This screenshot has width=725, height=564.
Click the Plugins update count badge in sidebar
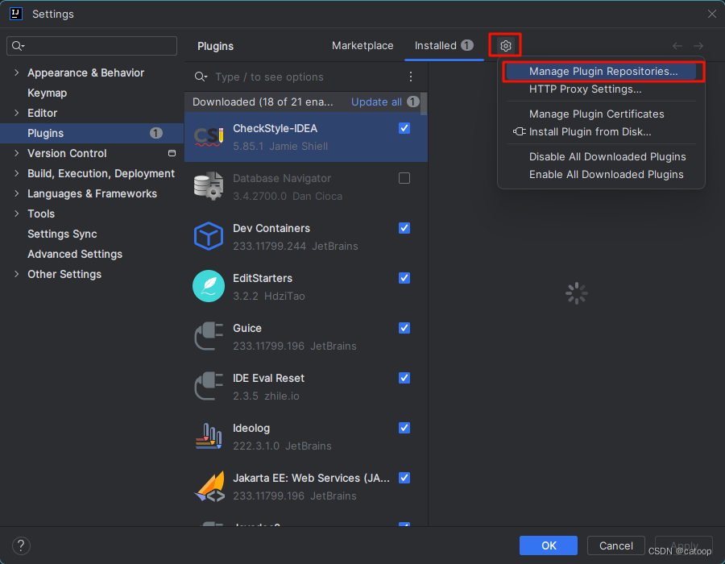[x=155, y=133]
